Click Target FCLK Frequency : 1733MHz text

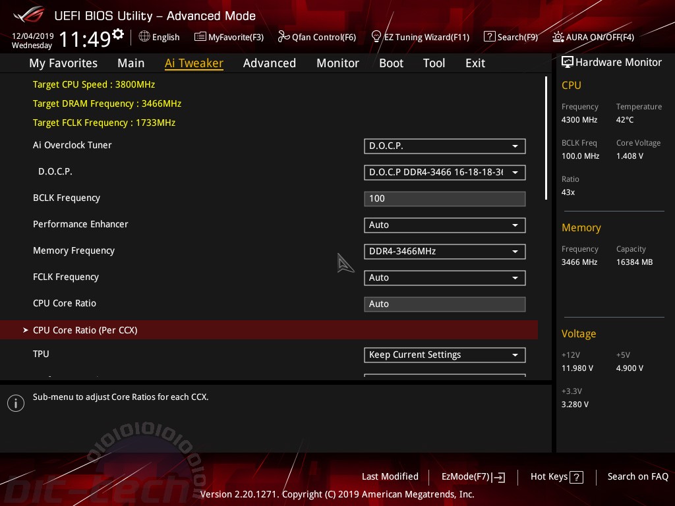pos(104,123)
